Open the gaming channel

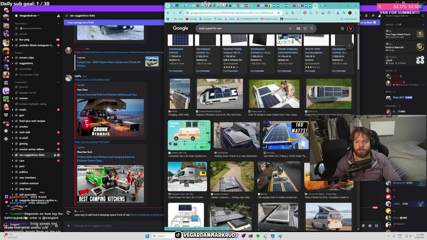click(37, 144)
